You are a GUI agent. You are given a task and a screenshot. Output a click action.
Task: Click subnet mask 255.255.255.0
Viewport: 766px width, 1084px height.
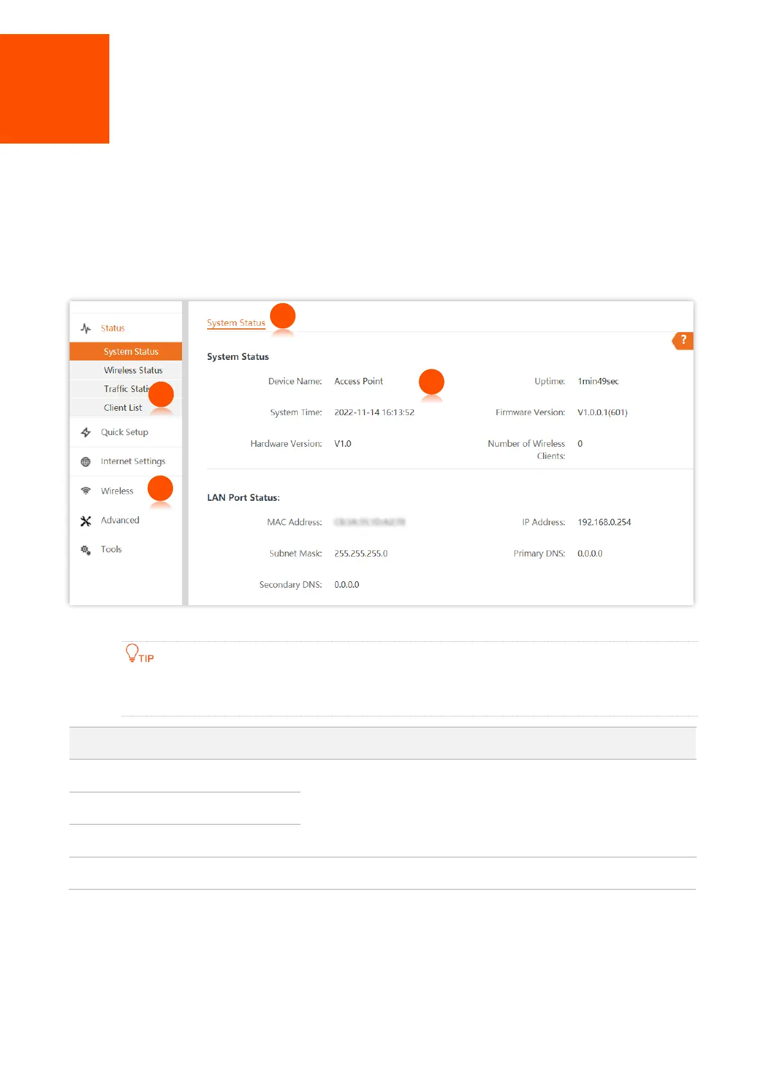pyautogui.click(x=361, y=554)
